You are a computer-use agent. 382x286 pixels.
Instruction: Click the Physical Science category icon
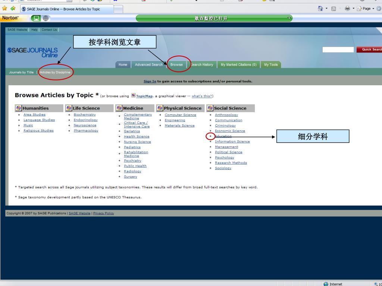click(x=160, y=108)
